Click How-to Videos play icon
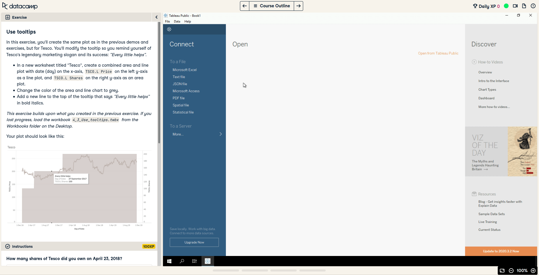 [474, 62]
